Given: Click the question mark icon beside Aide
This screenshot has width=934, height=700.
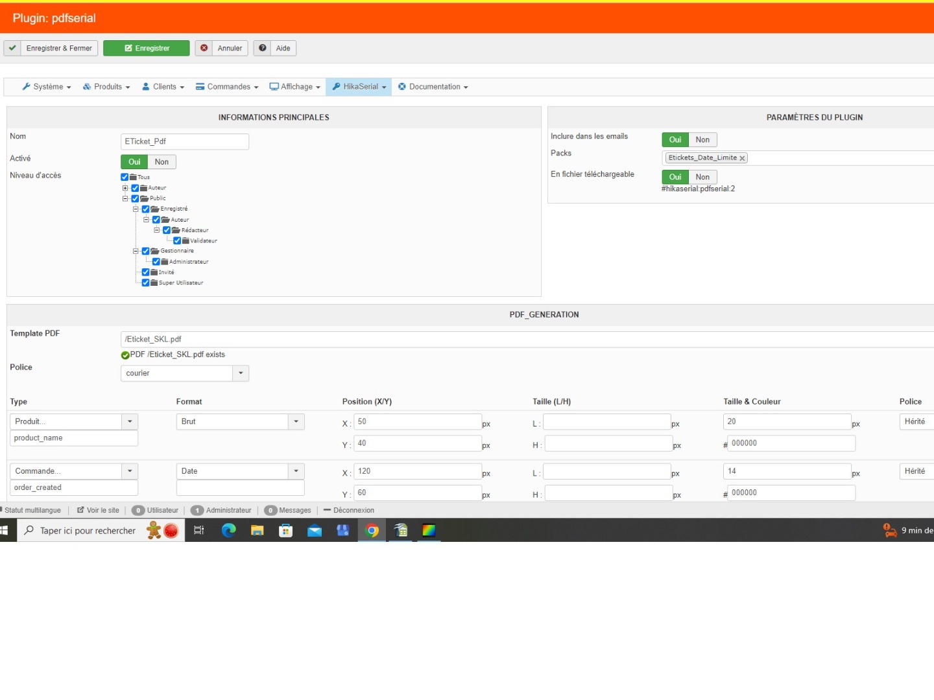Looking at the screenshot, I should [x=263, y=48].
